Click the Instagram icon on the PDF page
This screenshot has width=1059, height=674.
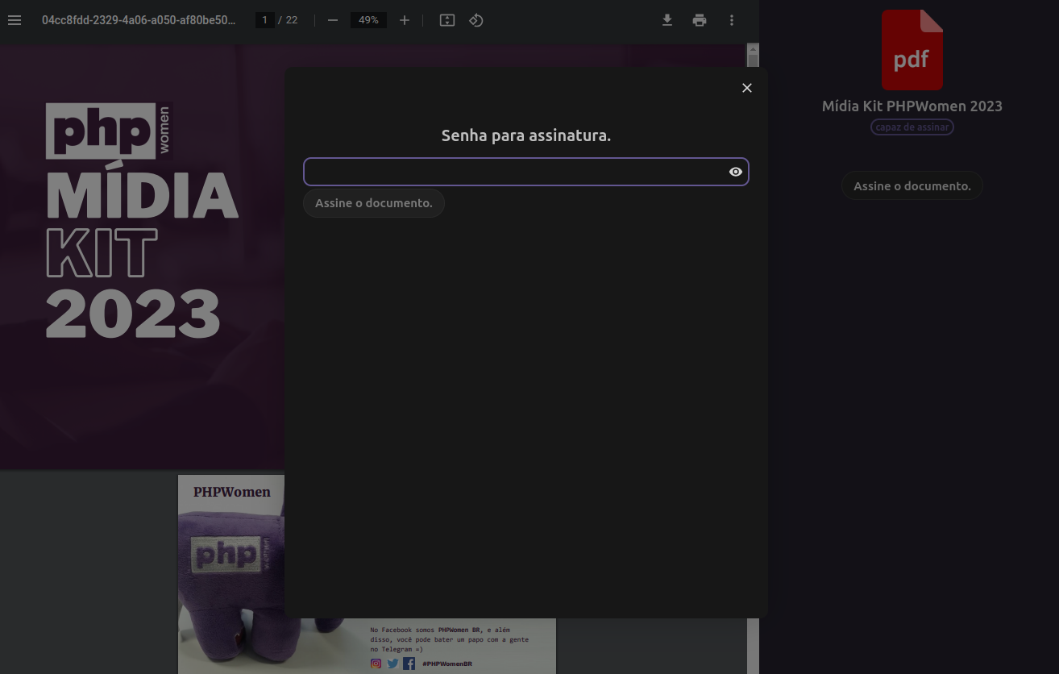[x=376, y=664]
